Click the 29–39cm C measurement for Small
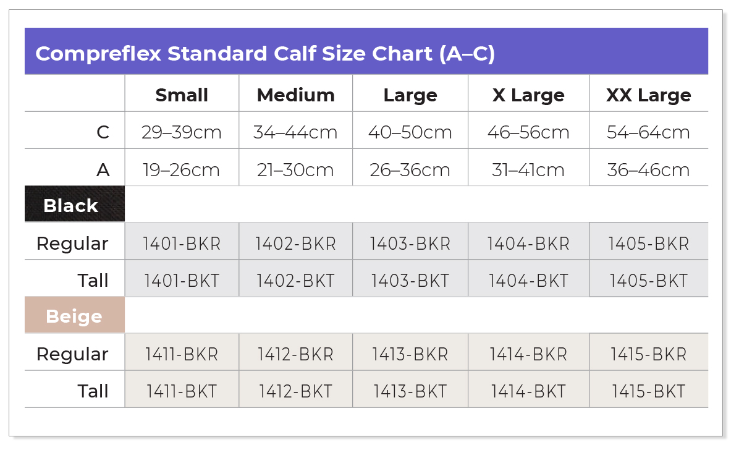The height and width of the screenshot is (450, 739). pyautogui.click(x=182, y=132)
